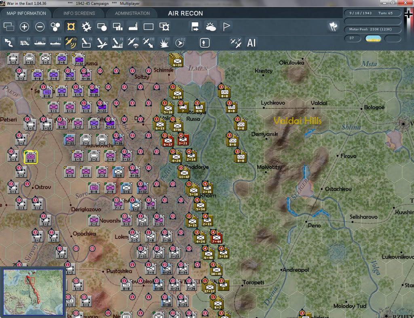The height and width of the screenshot is (318, 414).
Task: Click the Krestcy town label
Action: (x=264, y=71)
